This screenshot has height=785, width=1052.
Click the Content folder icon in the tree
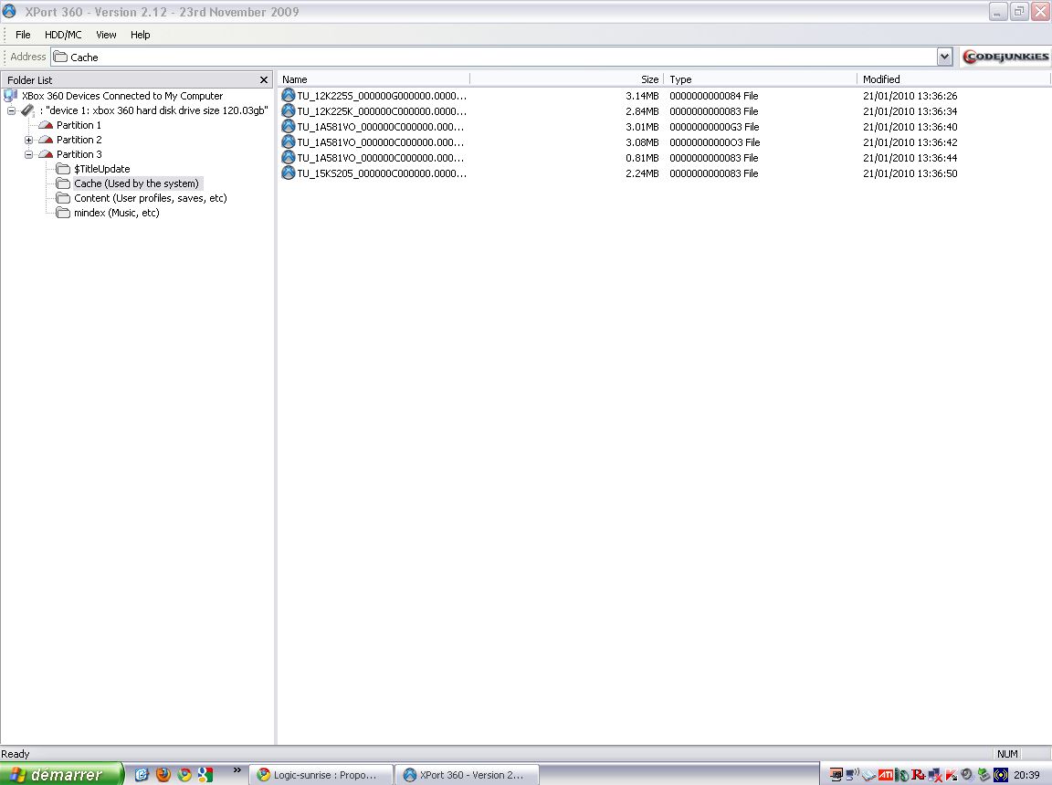63,198
